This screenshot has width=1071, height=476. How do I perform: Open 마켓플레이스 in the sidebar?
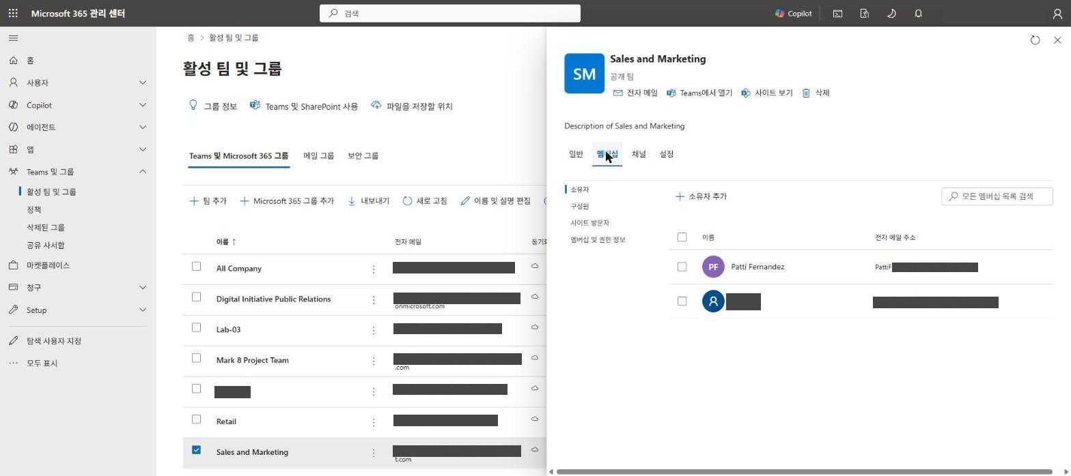[x=48, y=265]
